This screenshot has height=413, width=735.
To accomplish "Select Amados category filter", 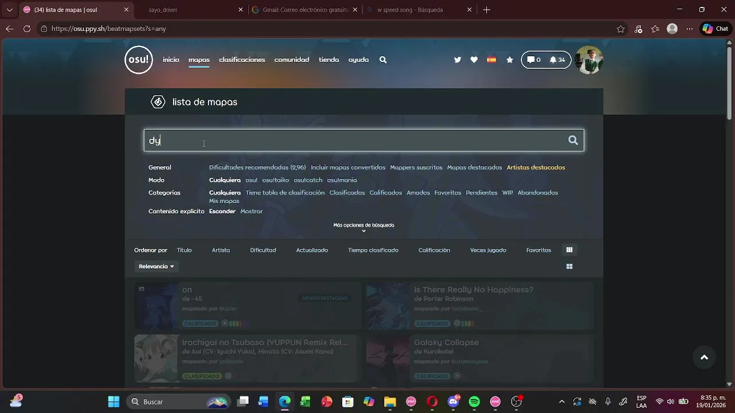I will click(x=418, y=193).
